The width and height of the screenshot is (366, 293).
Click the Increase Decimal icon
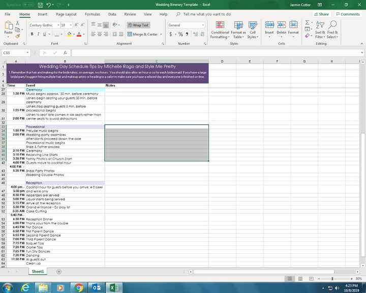coord(196,35)
